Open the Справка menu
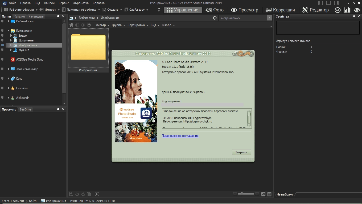Screen dimensions: 362x204 point(99,3)
